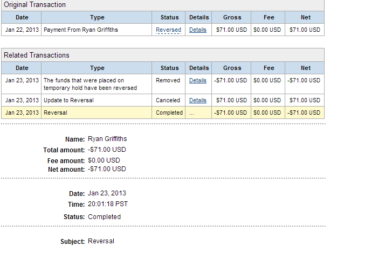
Task: Click the Removed status cell
Action: 168,84
